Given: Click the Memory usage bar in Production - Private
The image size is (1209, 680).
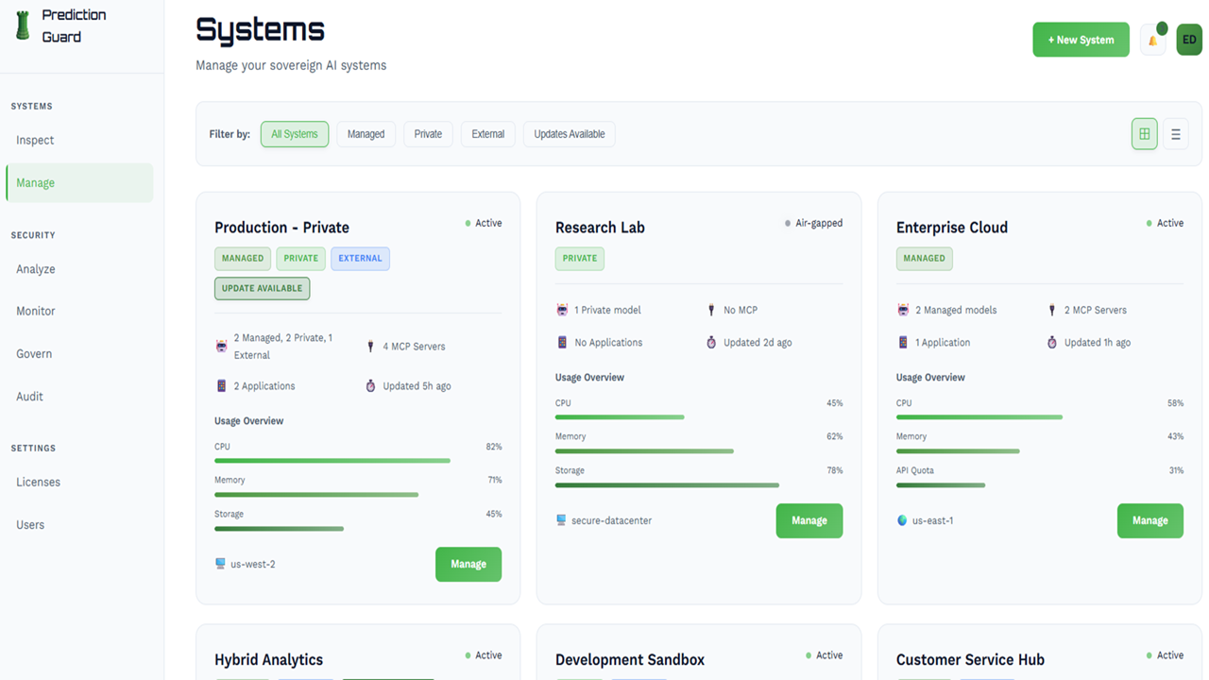Looking at the screenshot, I should [358, 495].
